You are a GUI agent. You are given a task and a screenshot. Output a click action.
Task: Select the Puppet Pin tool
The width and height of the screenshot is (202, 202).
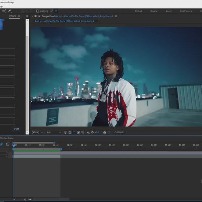(x=10, y=11)
